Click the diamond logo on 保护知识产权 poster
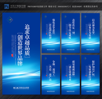The height and width of the screenshot is (99, 102). click(x=85, y=58)
